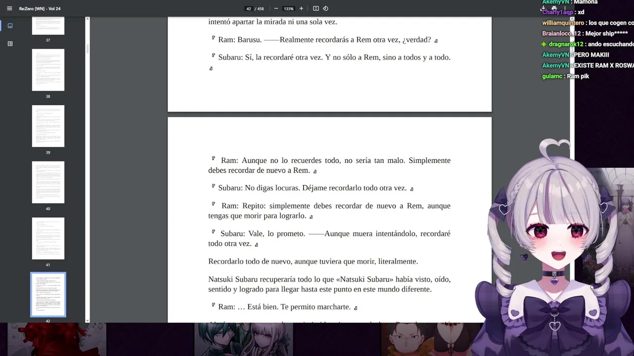The image size is (634, 356).
Task: Zoom in with the plus button
Action: click(x=301, y=8)
